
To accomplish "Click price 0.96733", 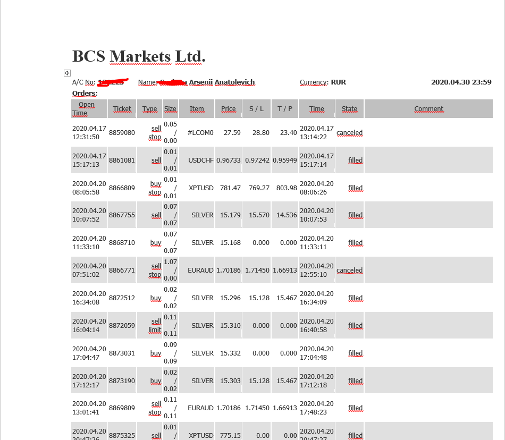I will click(229, 160).
